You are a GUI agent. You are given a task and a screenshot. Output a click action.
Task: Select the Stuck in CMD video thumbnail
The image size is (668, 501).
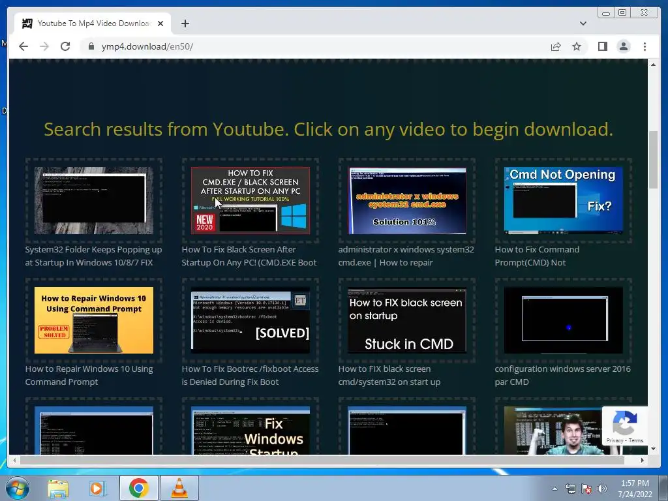coord(407,320)
